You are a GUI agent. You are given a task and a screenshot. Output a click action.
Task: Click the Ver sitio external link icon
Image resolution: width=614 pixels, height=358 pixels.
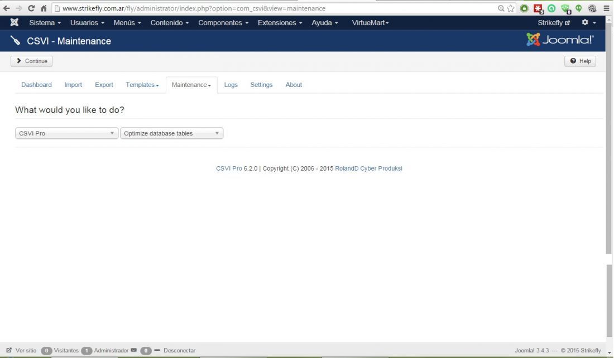9,350
